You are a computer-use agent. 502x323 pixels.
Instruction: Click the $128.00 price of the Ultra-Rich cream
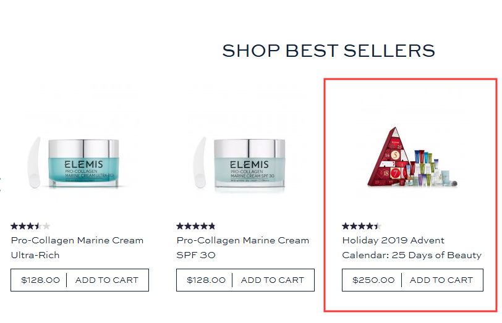41,280
